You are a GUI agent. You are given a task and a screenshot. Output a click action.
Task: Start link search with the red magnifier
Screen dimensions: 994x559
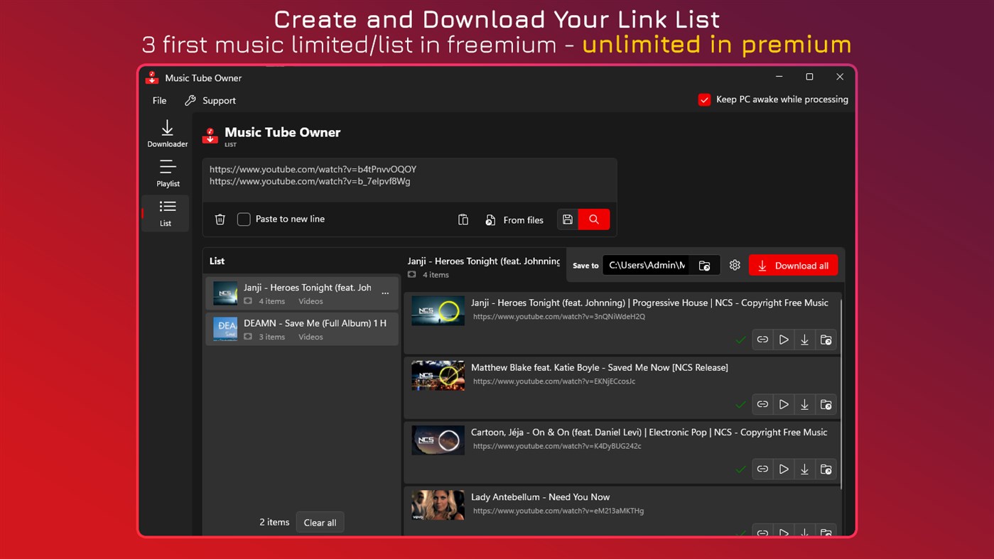[594, 219]
